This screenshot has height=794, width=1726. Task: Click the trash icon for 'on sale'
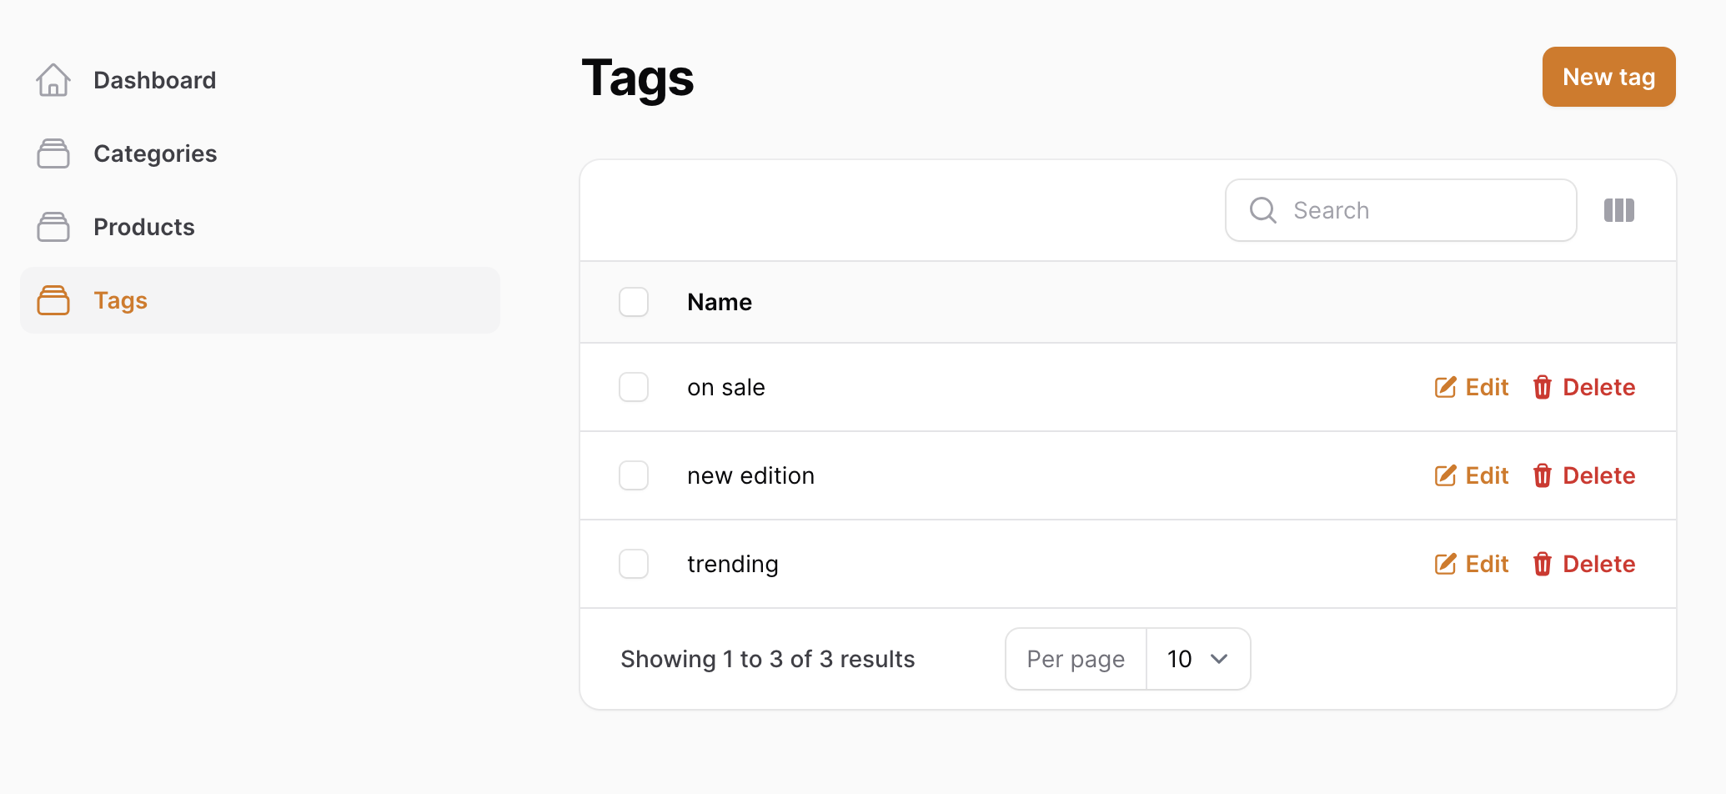(x=1542, y=387)
